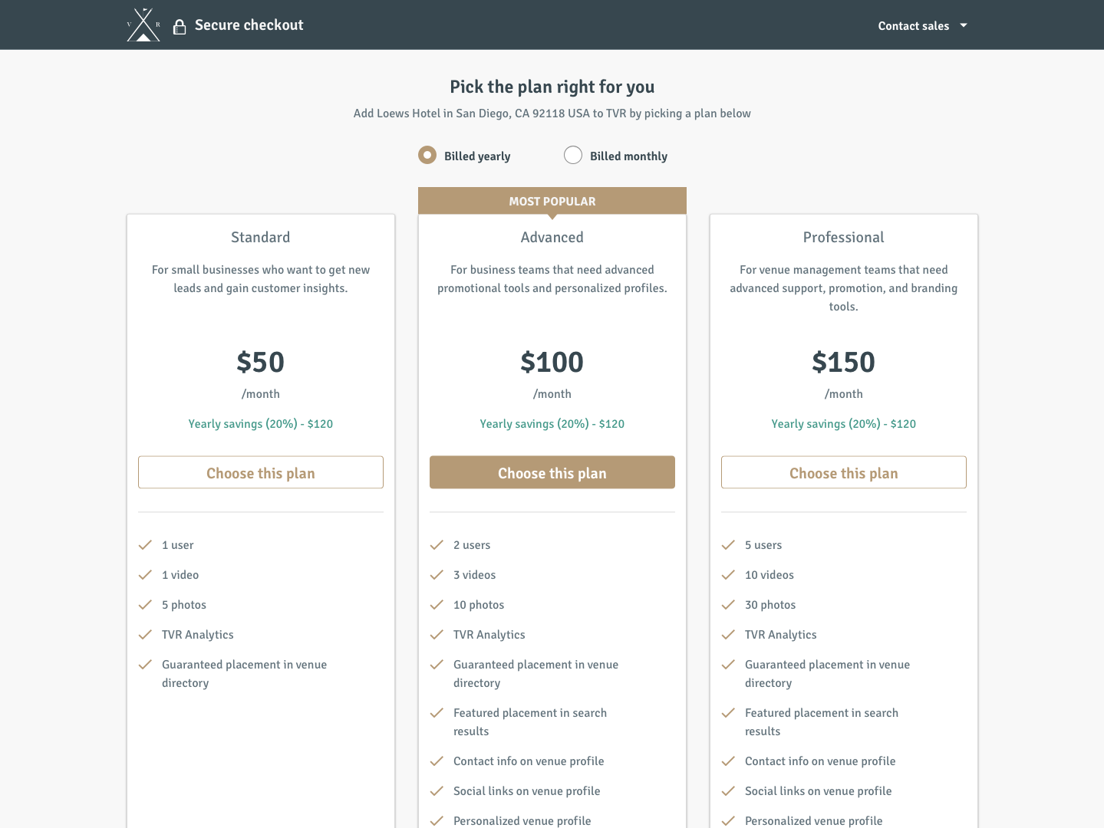The image size is (1104, 828).
Task: Click the TVR logo in header
Action: coord(143,25)
